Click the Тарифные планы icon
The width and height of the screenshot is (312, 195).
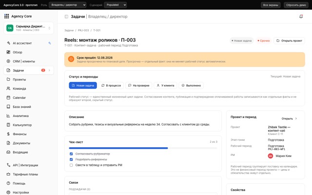point(8,174)
